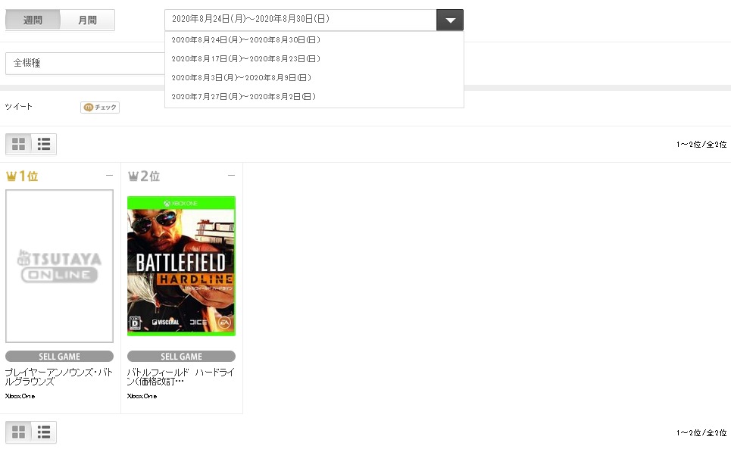
Task: Open the date range dropdown arrow
Action: (x=450, y=20)
